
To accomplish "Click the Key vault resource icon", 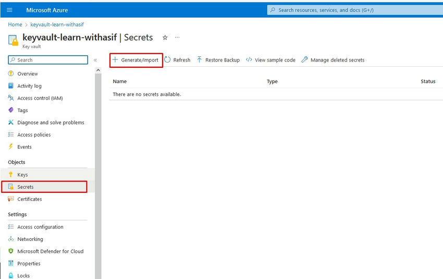I will point(13,40).
